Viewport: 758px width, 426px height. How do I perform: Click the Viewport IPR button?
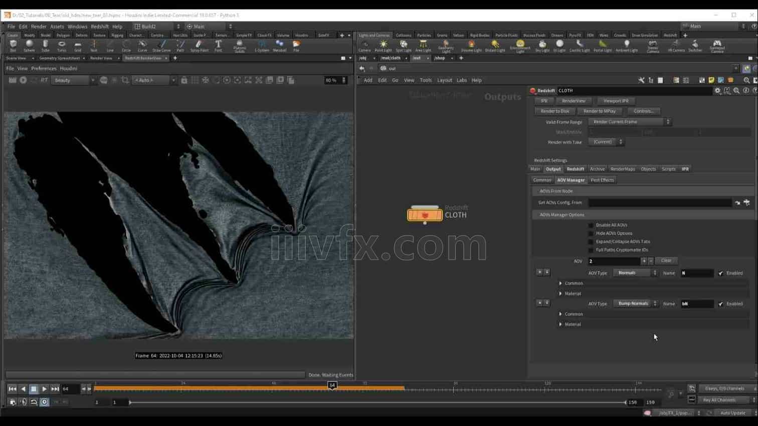click(x=616, y=101)
